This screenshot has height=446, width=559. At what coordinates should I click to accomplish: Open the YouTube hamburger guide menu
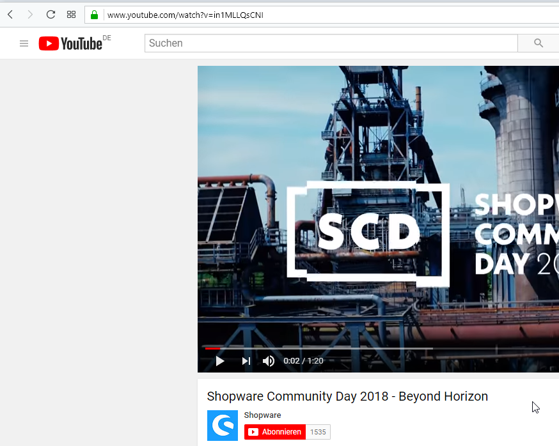pyautogui.click(x=24, y=43)
